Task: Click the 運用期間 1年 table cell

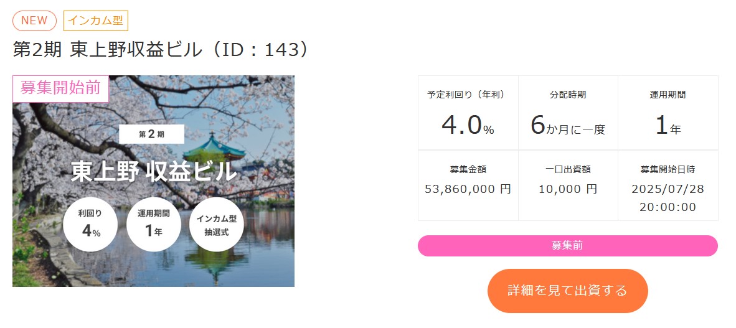Action: (668, 113)
